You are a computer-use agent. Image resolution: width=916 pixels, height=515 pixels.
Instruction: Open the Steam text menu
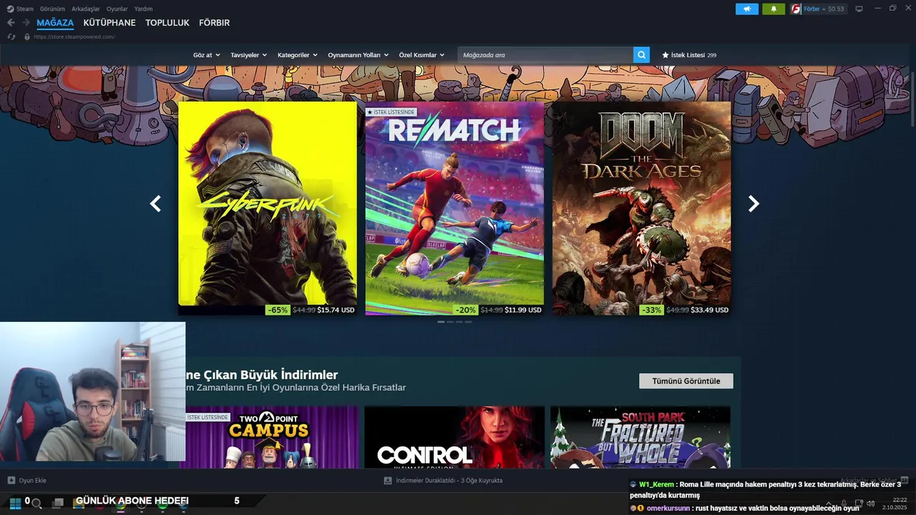tap(25, 9)
